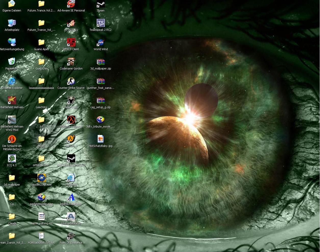Click the Papierkorb recycle bin

(x=12, y=62)
